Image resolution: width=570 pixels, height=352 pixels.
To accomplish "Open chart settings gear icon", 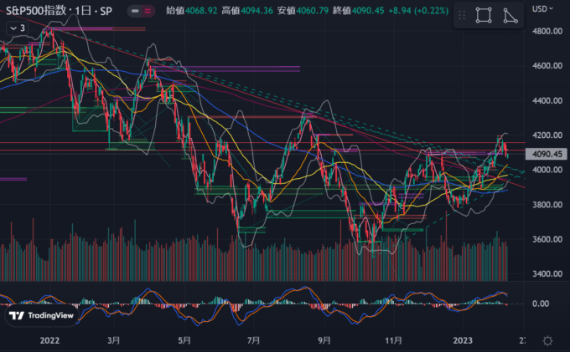I will (x=547, y=341).
